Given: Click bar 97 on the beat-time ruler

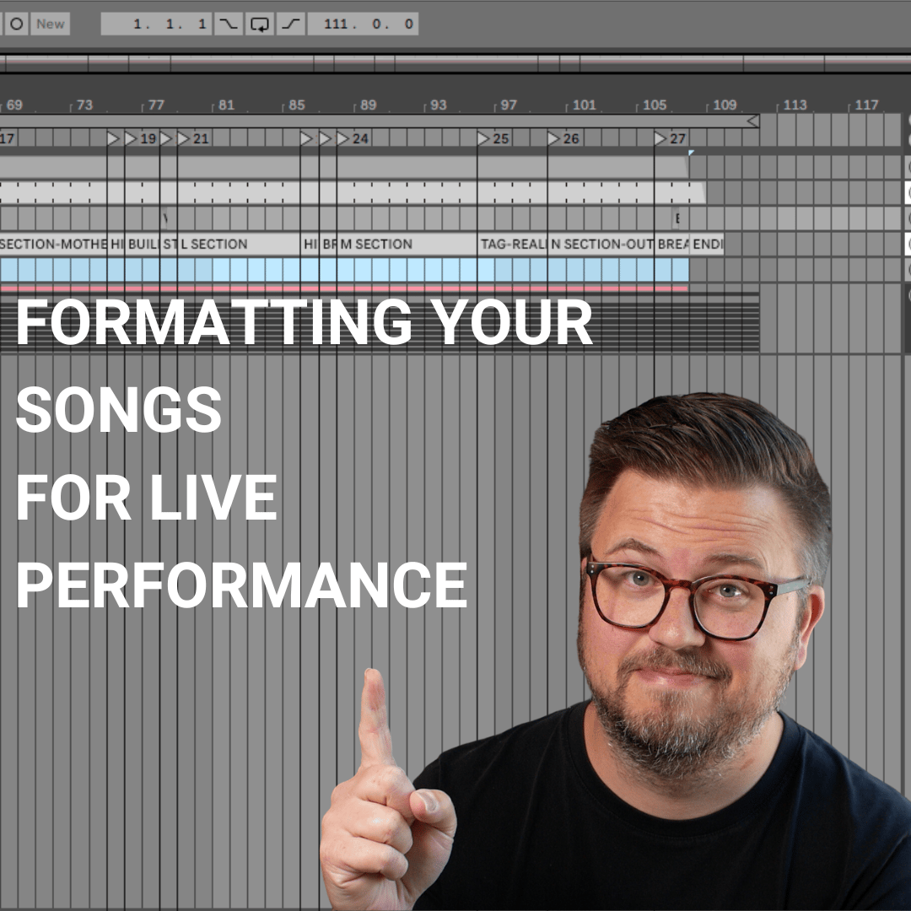Looking at the screenshot, I should coord(509,105).
